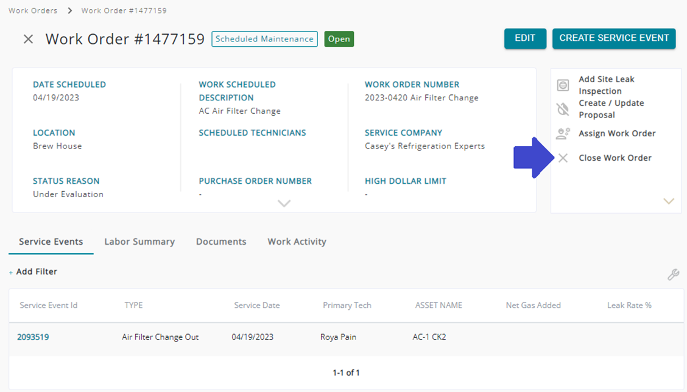The height and width of the screenshot is (392, 687).
Task: Click the DATE SCHEDULED label
Action: [69, 85]
